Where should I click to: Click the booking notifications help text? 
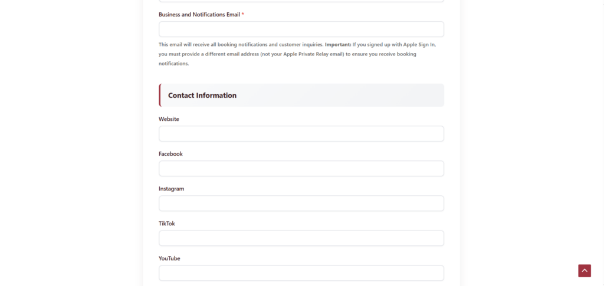pyautogui.click(x=236, y=45)
